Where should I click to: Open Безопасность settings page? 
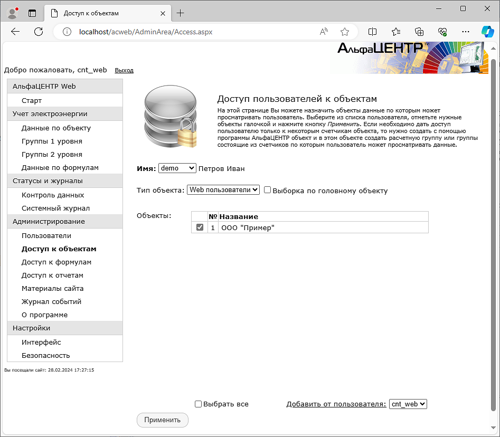click(46, 355)
